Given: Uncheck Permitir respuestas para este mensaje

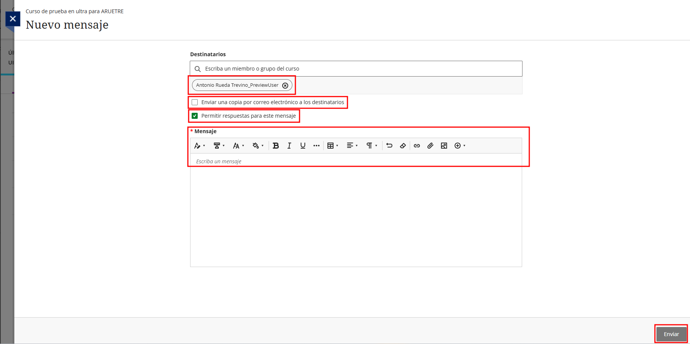Looking at the screenshot, I should (x=195, y=116).
